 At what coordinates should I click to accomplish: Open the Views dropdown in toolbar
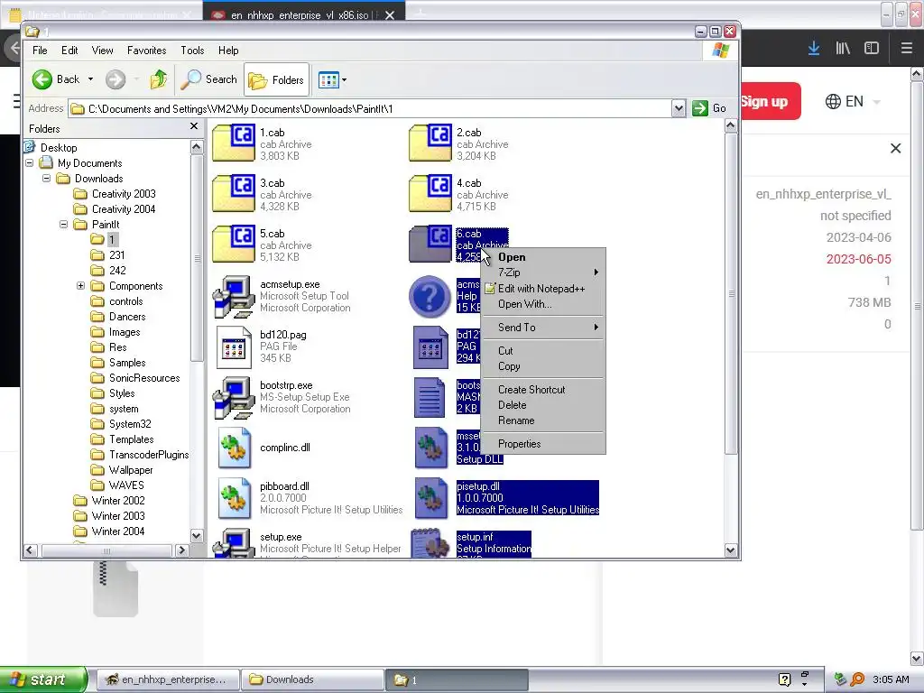click(332, 79)
